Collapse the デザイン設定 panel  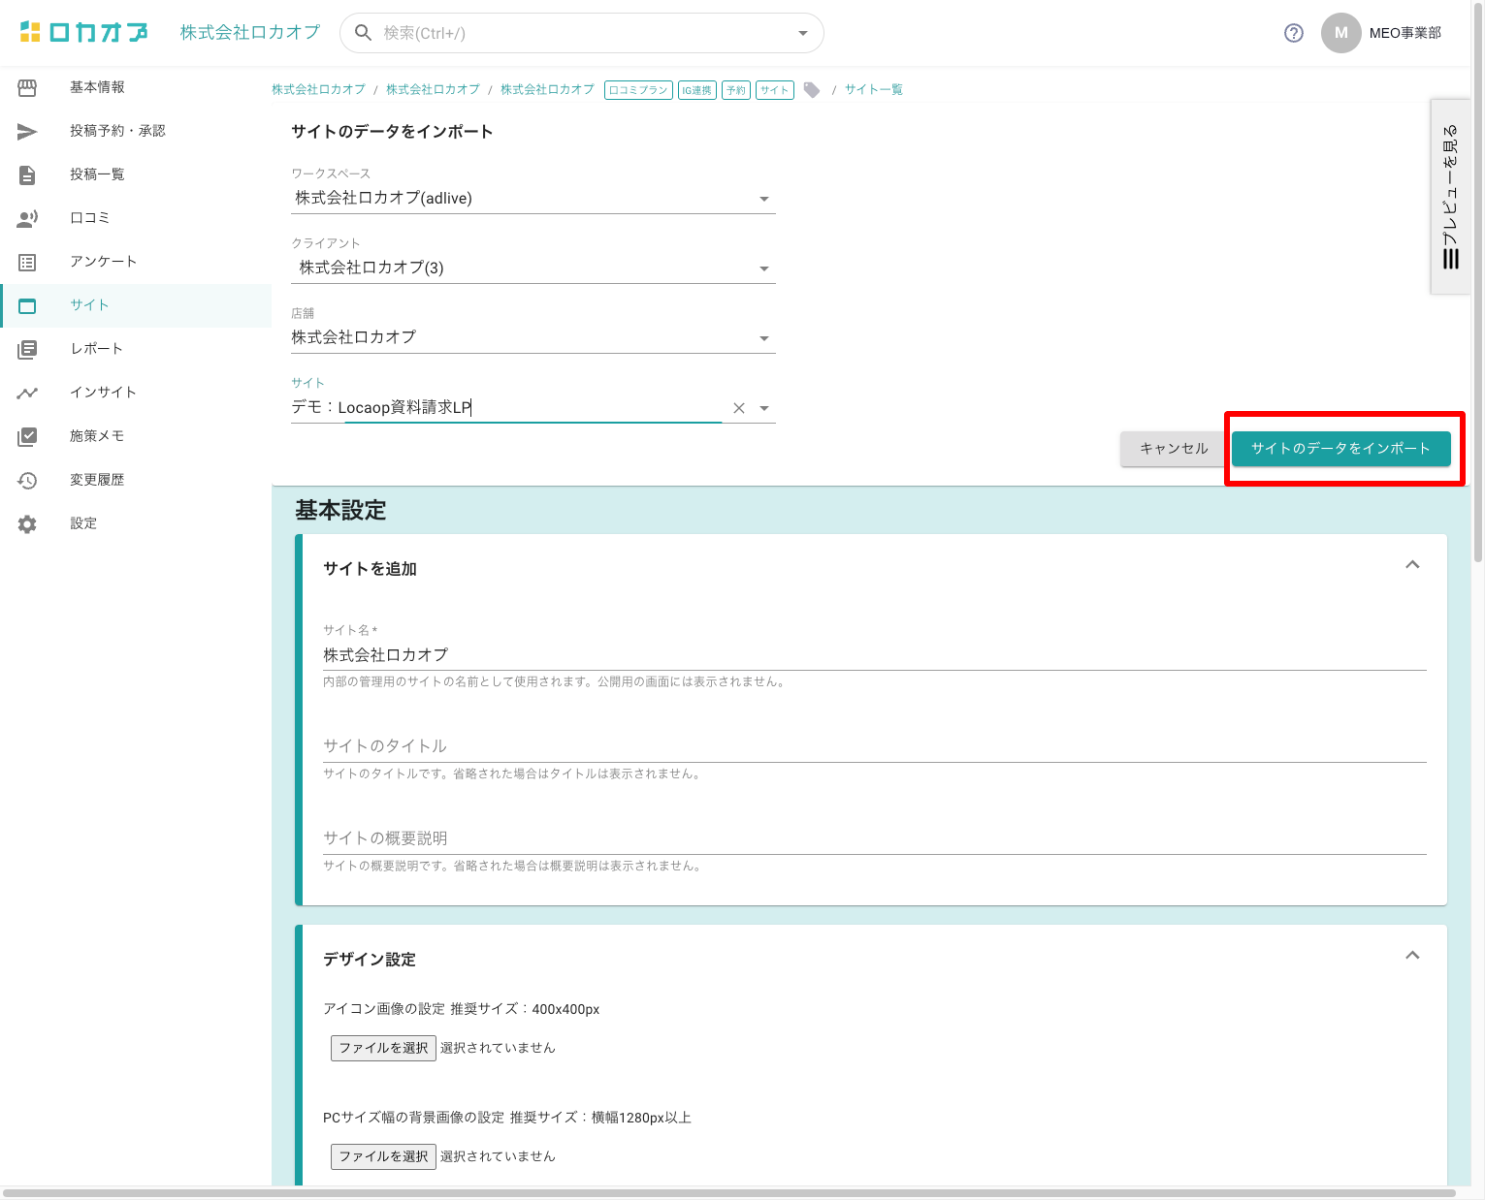tap(1412, 956)
